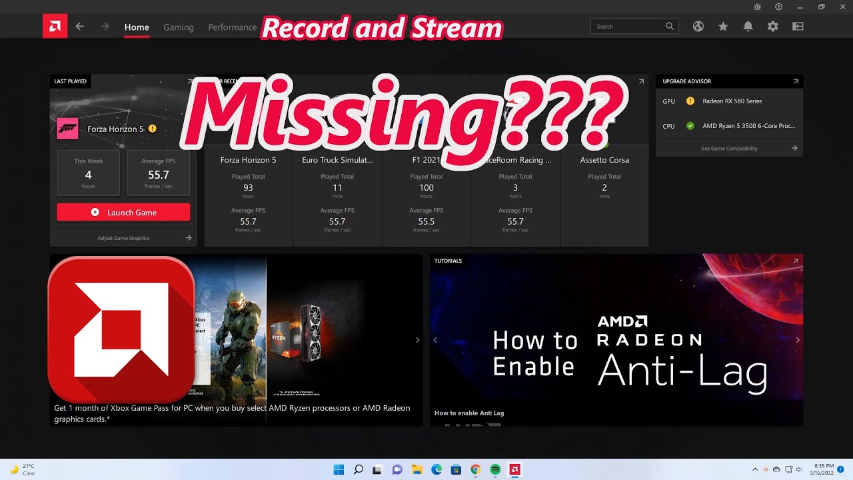This screenshot has width=853, height=480.
Task: Click the GPU warning status icon
Action: pos(690,101)
